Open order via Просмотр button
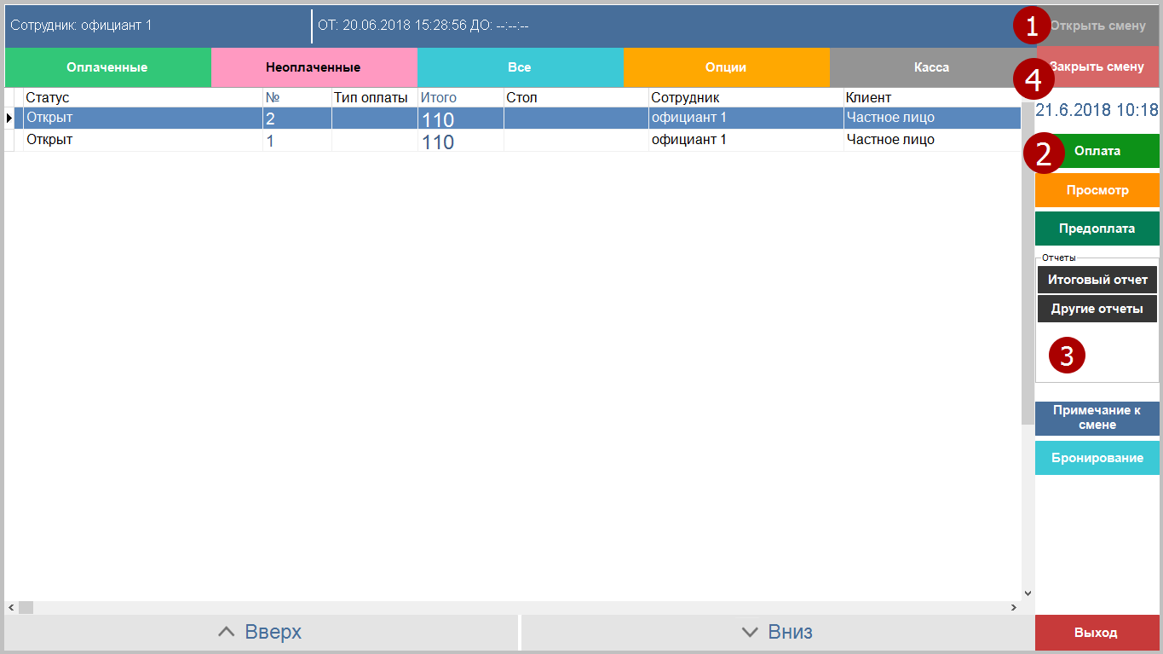Viewport: 1163px width, 654px height. 1097,190
